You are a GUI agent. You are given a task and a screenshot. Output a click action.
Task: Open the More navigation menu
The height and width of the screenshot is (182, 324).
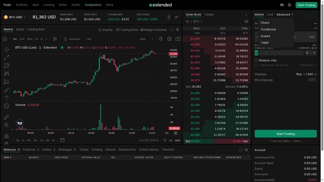[x=110, y=5]
